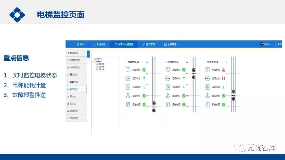The width and height of the screenshot is (285, 160).
Task: Click the elevator car in elevator three's shaft
Action: click(233, 95)
